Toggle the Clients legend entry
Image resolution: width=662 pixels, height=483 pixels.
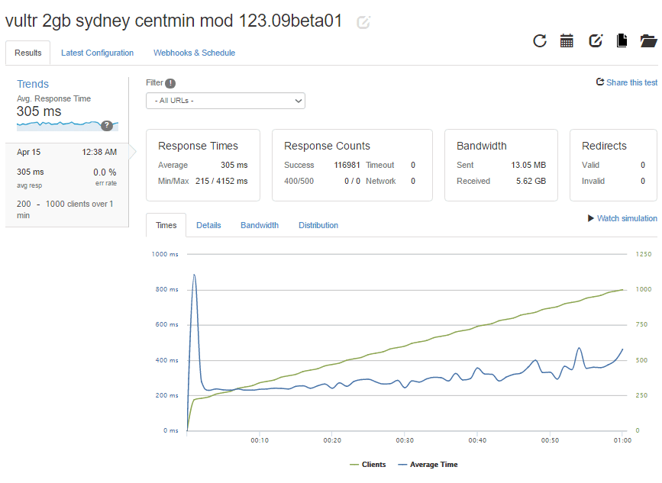pyautogui.click(x=368, y=465)
